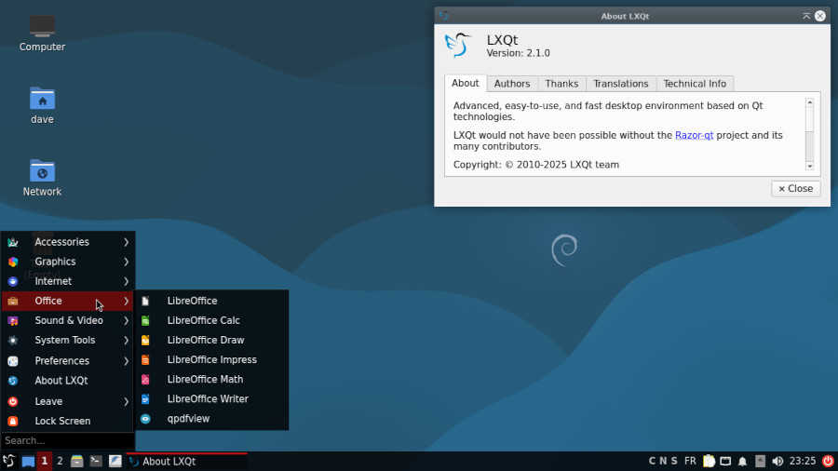Launch LibreOffice start center icon
The height and width of the screenshot is (471, 838).
coord(145,302)
